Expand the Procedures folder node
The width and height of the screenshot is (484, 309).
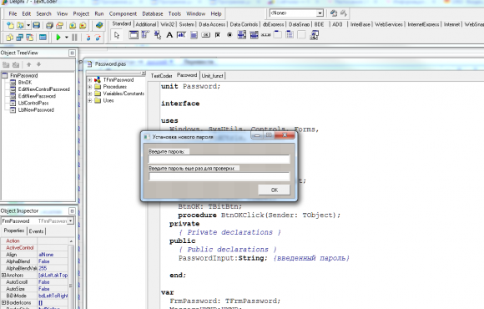(x=90, y=87)
